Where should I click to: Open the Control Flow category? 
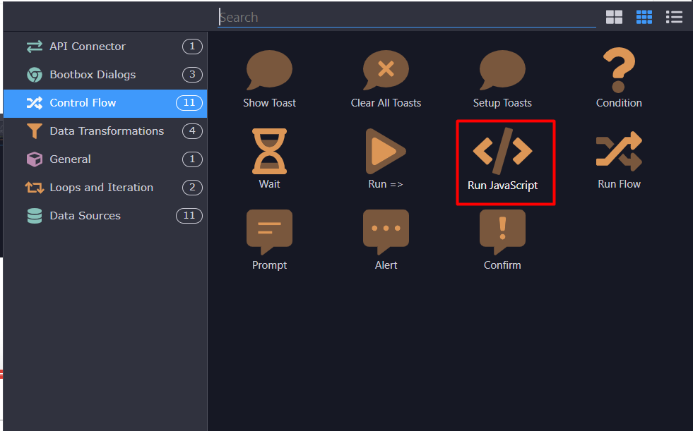coord(105,103)
